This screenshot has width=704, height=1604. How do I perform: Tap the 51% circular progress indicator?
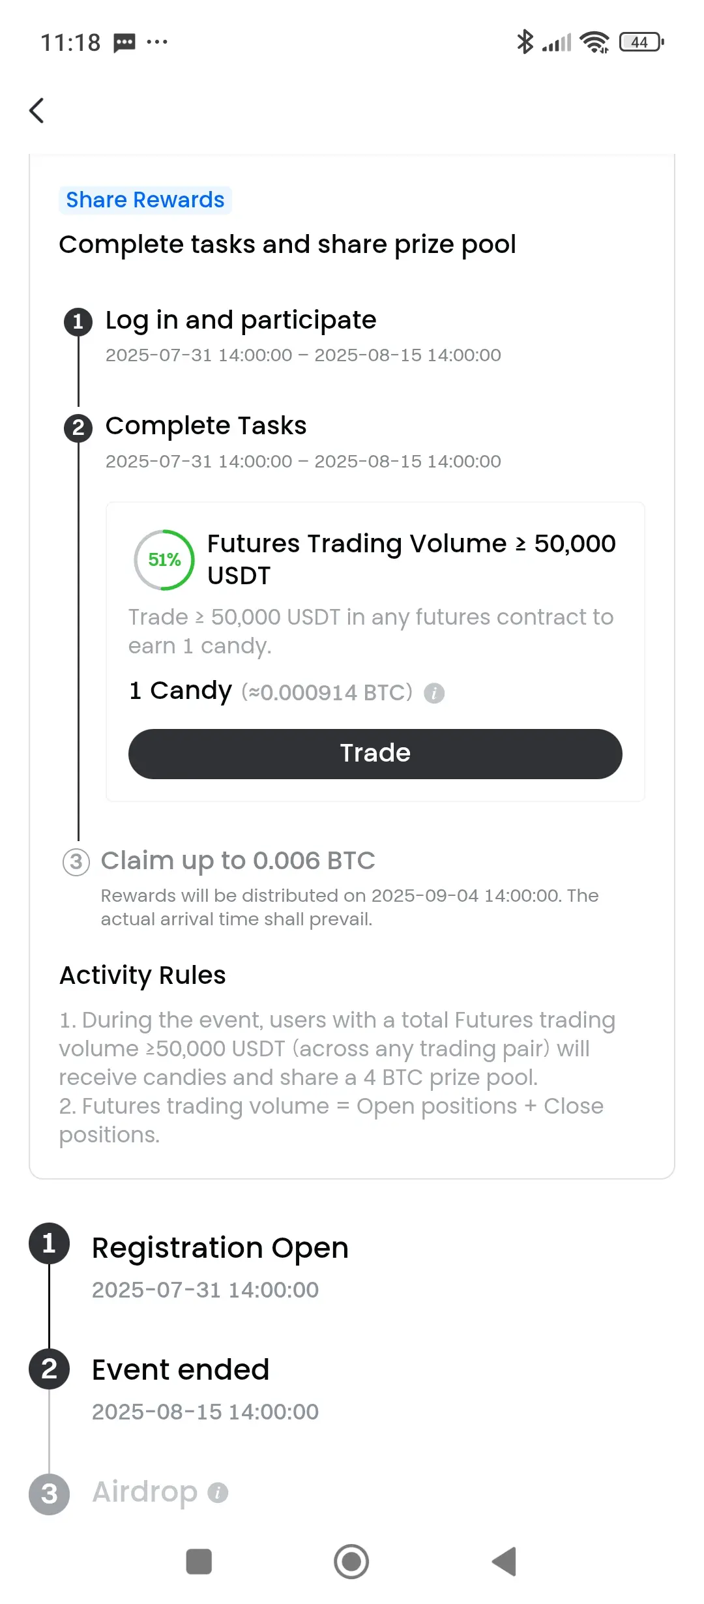click(x=164, y=560)
